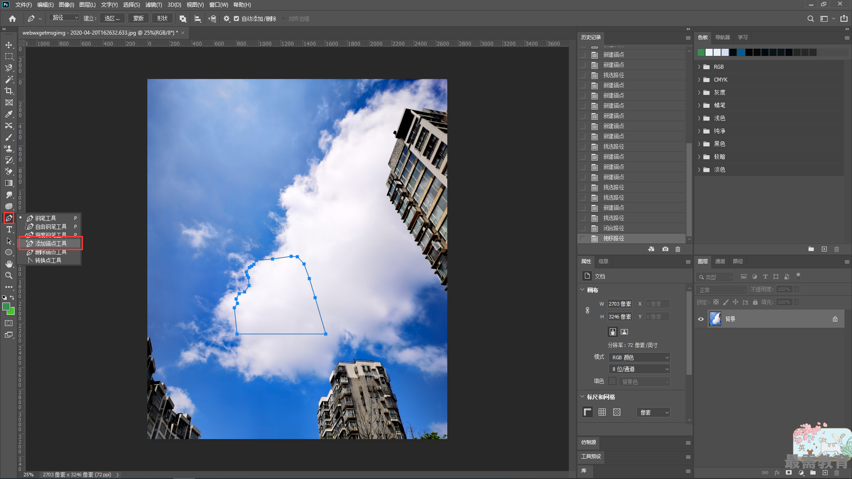Expand the 灰度 swatch folder
Viewport: 852px width, 479px height.
[x=699, y=92]
